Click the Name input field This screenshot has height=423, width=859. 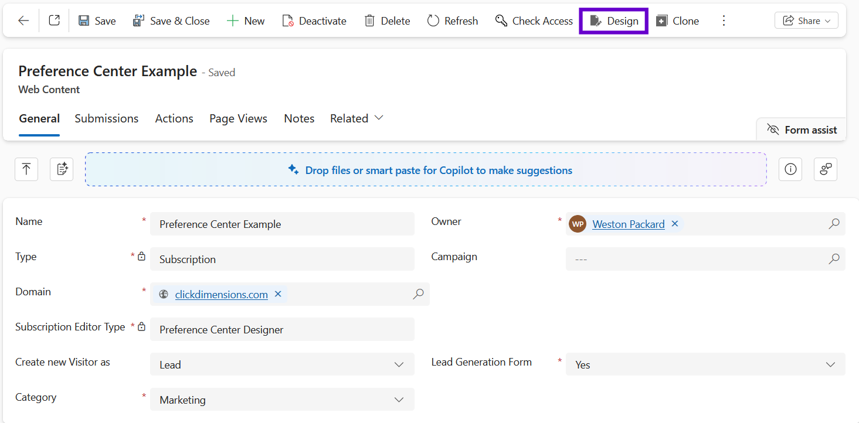[x=282, y=224]
